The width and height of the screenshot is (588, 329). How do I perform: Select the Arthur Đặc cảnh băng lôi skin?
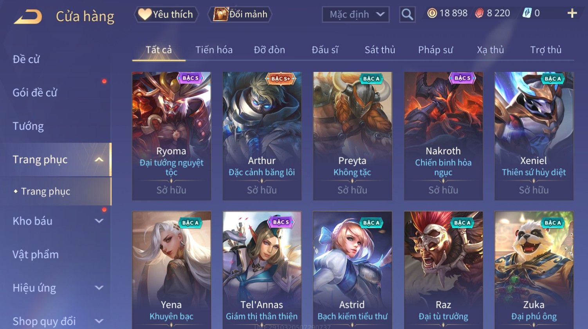tap(262, 136)
